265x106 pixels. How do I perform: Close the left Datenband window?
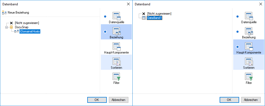[128, 4]
